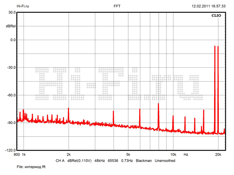Click the Hz unit label on x-axis
Image resolution: width=234 pixels, height=175 pixels.
click(x=186, y=155)
